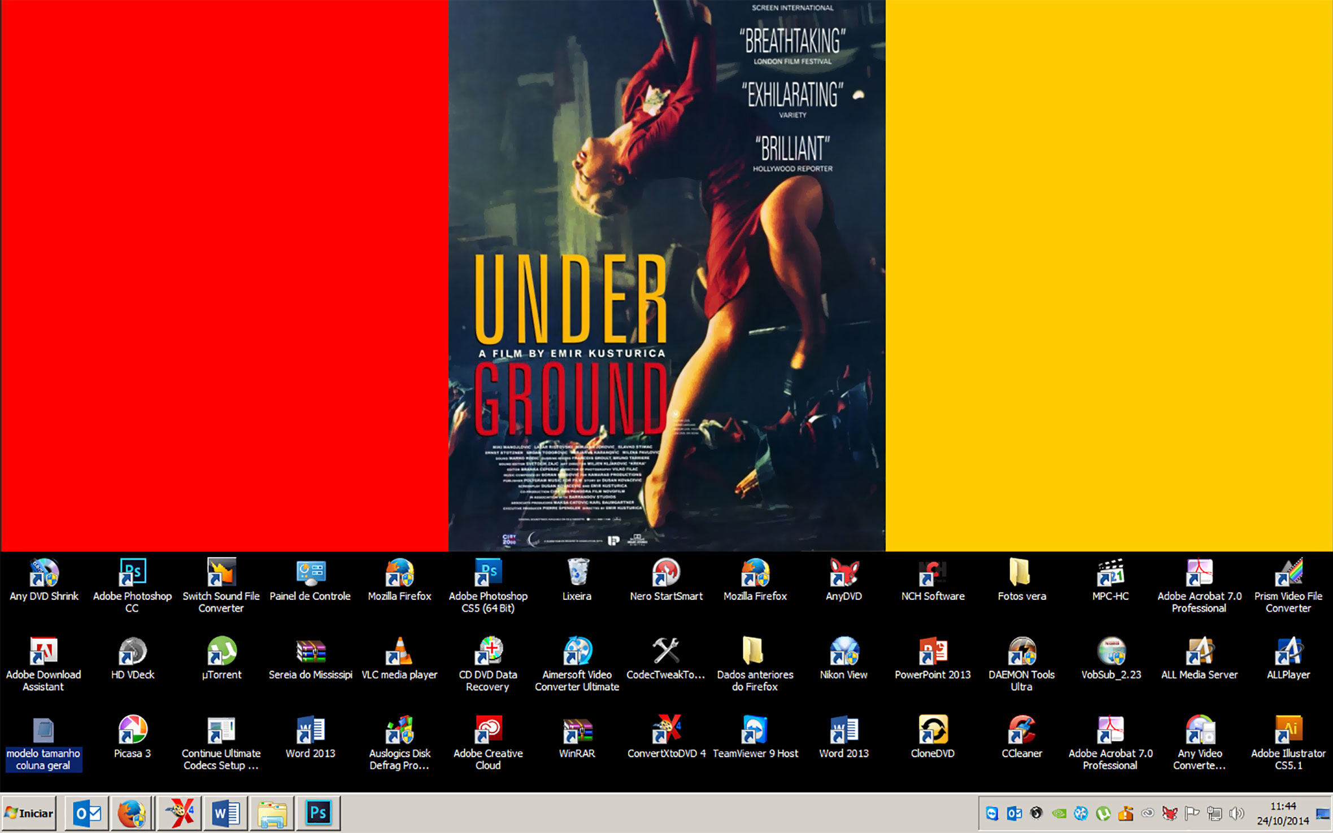Select the Picasa 3 icon
The width and height of the screenshot is (1333, 833).
132,730
